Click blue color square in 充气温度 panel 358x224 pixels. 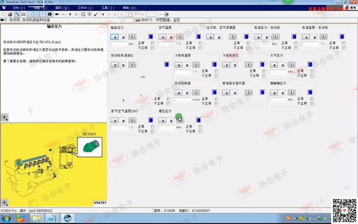click(199, 37)
